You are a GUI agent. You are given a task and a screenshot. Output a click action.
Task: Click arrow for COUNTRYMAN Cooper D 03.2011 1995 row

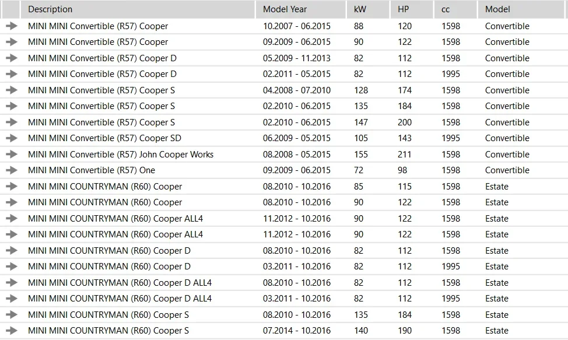point(12,267)
